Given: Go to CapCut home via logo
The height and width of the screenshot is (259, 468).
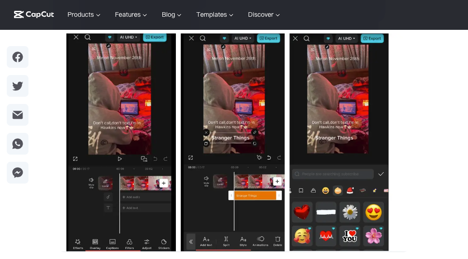Looking at the screenshot, I should [x=34, y=14].
